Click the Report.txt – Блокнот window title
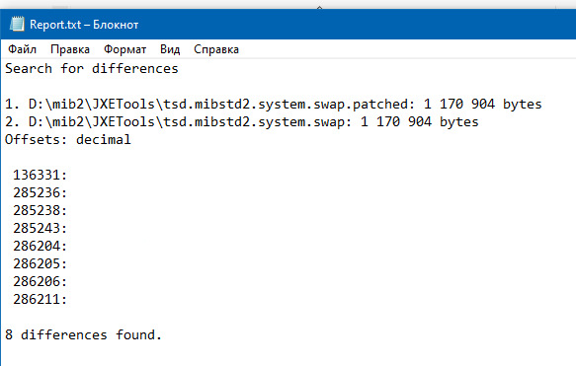The image size is (576, 366). click(84, 25)
